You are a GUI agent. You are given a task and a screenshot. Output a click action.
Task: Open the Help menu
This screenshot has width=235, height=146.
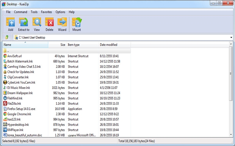(72, 12)
